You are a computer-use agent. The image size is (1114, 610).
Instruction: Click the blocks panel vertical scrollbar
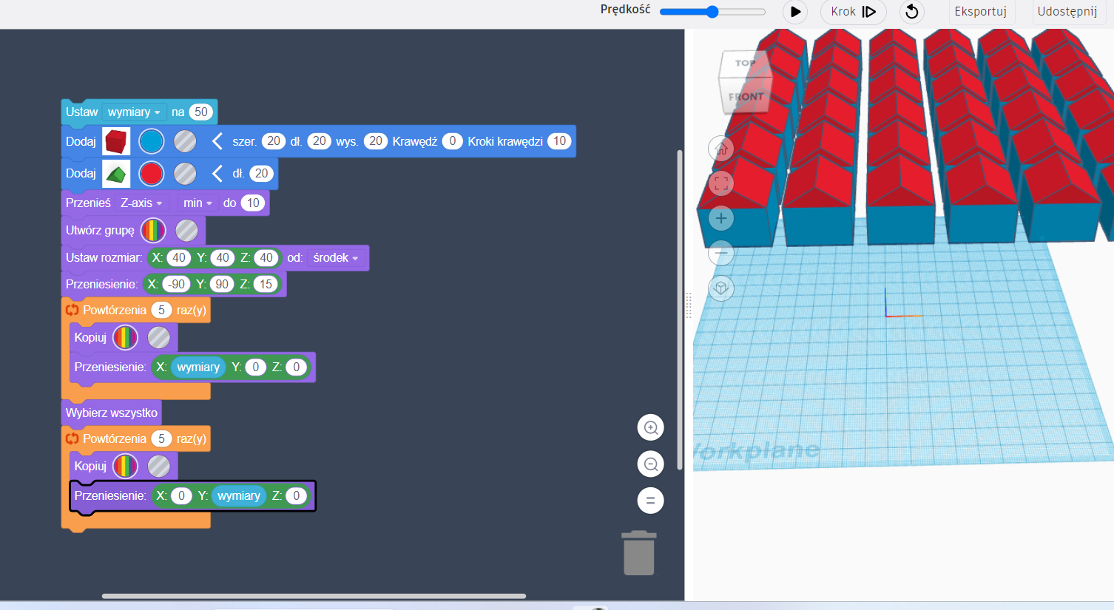680,311
